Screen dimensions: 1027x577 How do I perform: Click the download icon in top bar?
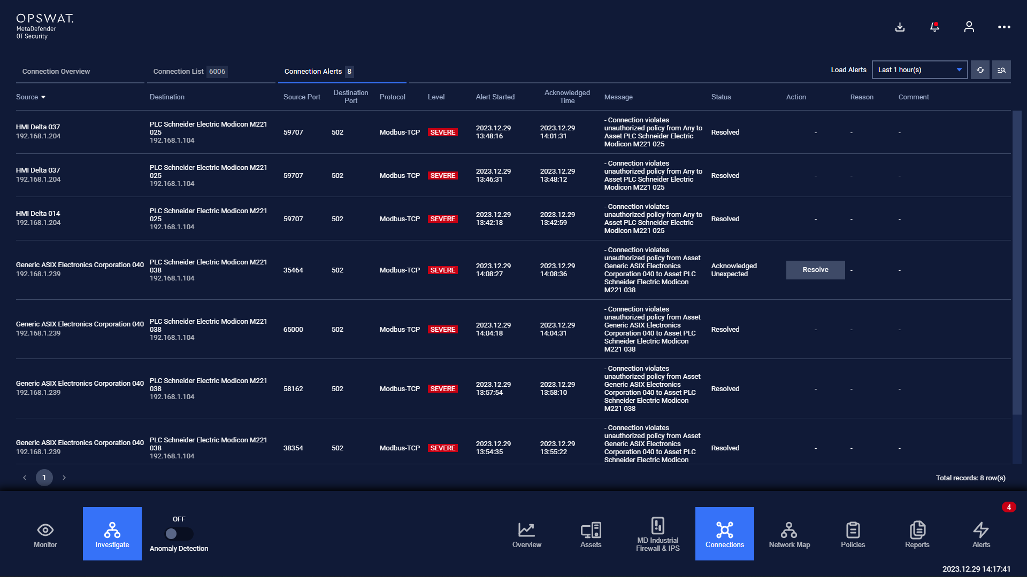click(x=900, y=27)
